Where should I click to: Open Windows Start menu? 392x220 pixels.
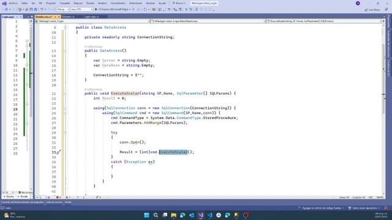pos(147,215)
